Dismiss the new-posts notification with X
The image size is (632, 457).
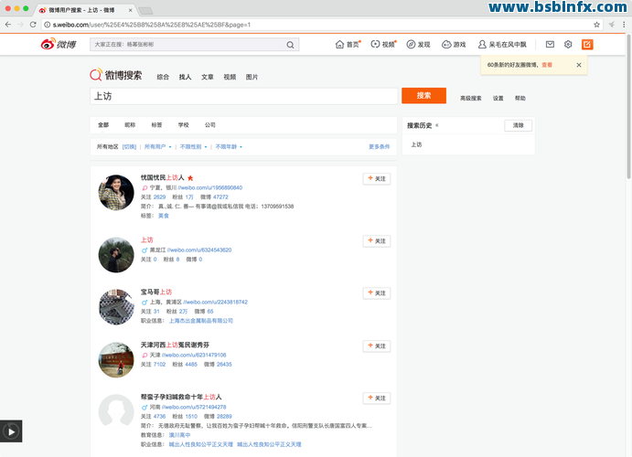pos(579,65)
